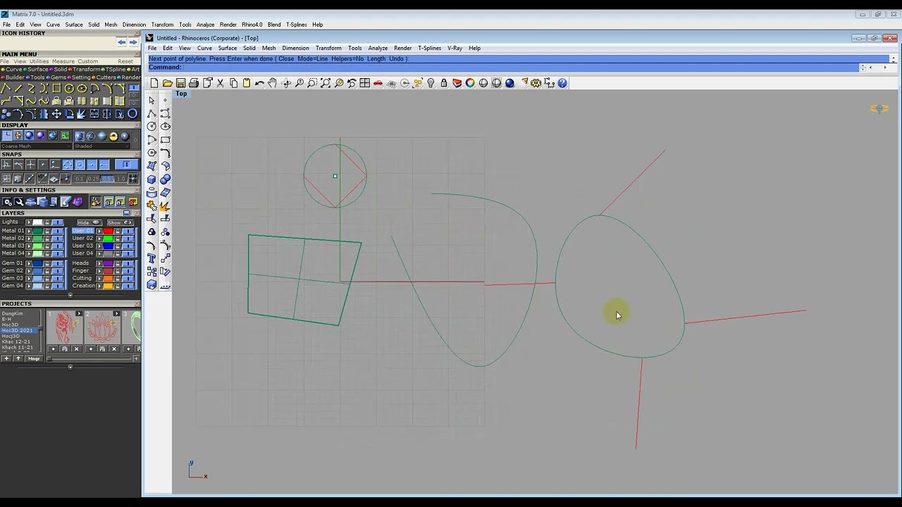Expand the arrow next to Heads layer
Image resolution: width=902 pixels, height=507 pixels.
pos(99,263)
